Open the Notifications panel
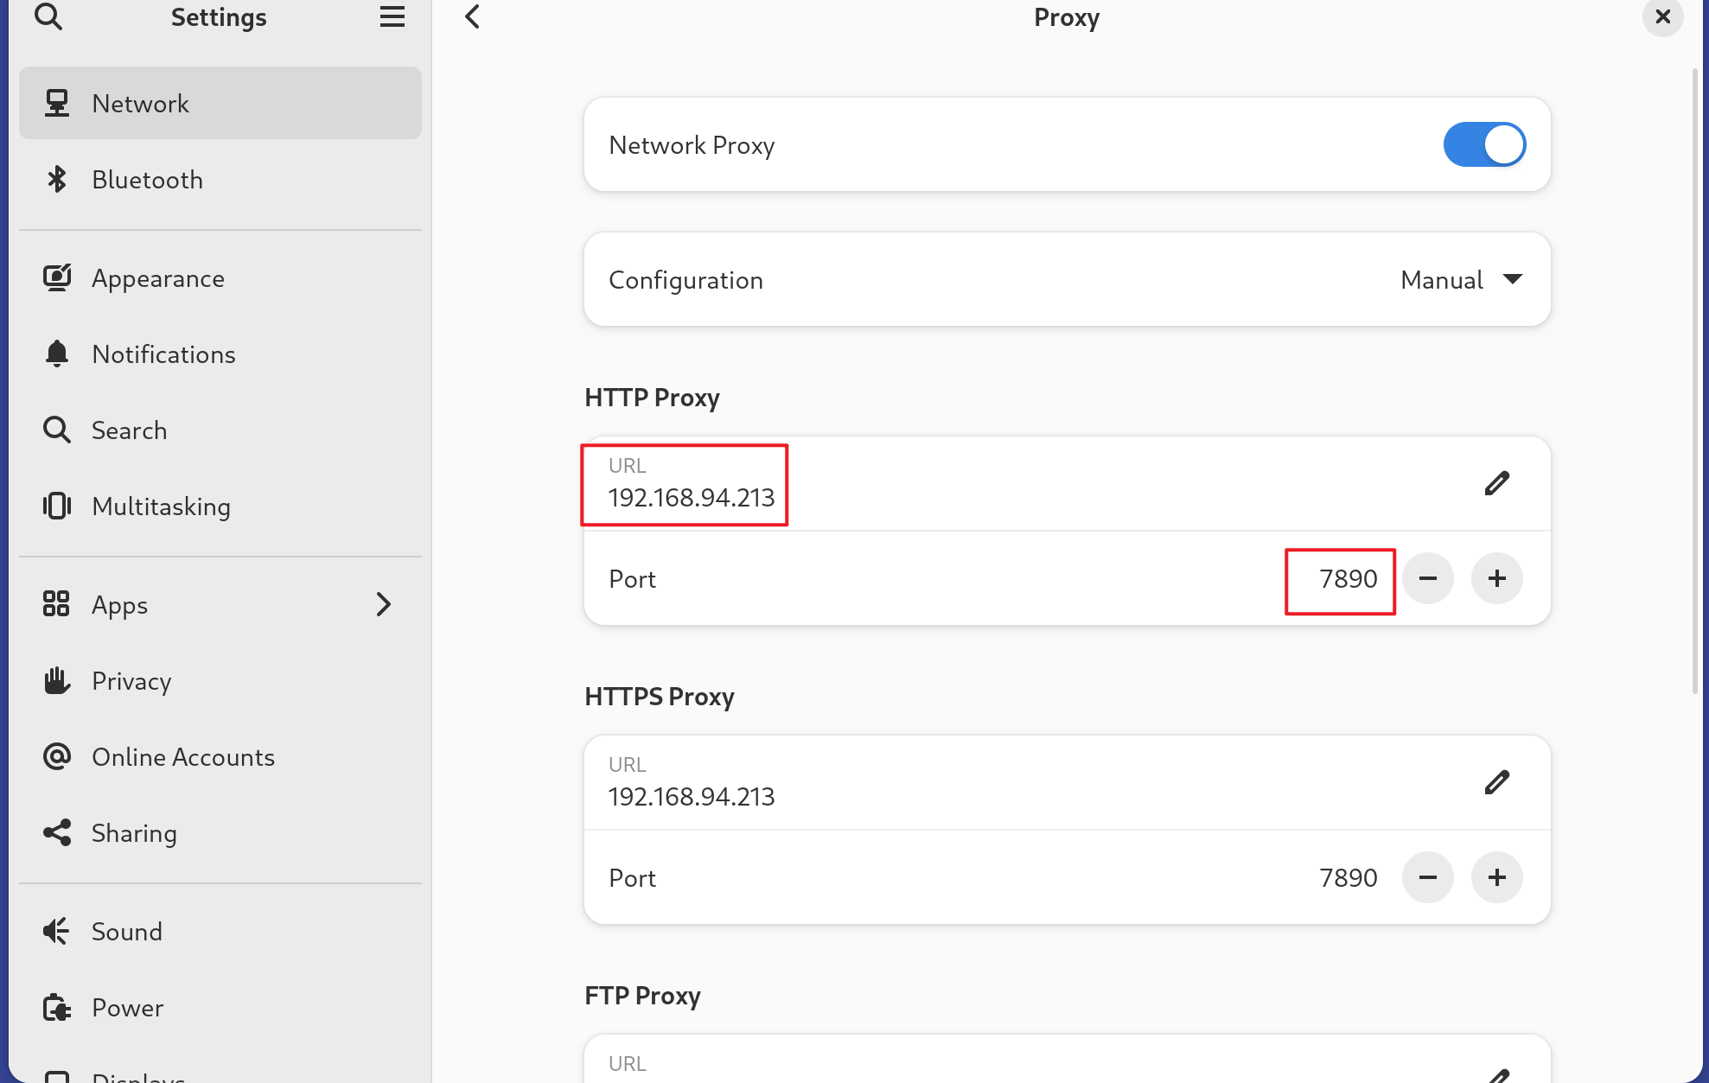Screen dimensions: 1709x1083 coord(163,354)
